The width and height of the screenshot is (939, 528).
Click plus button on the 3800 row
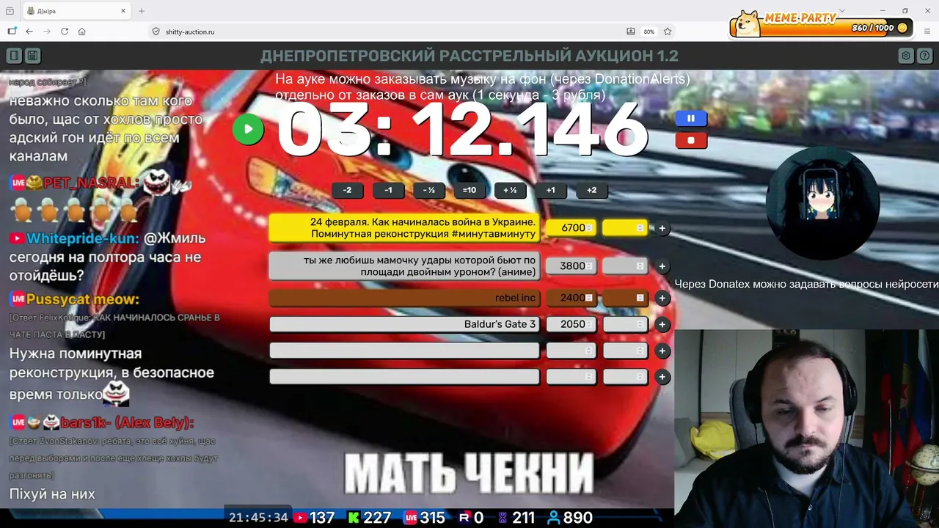(662, 266)
